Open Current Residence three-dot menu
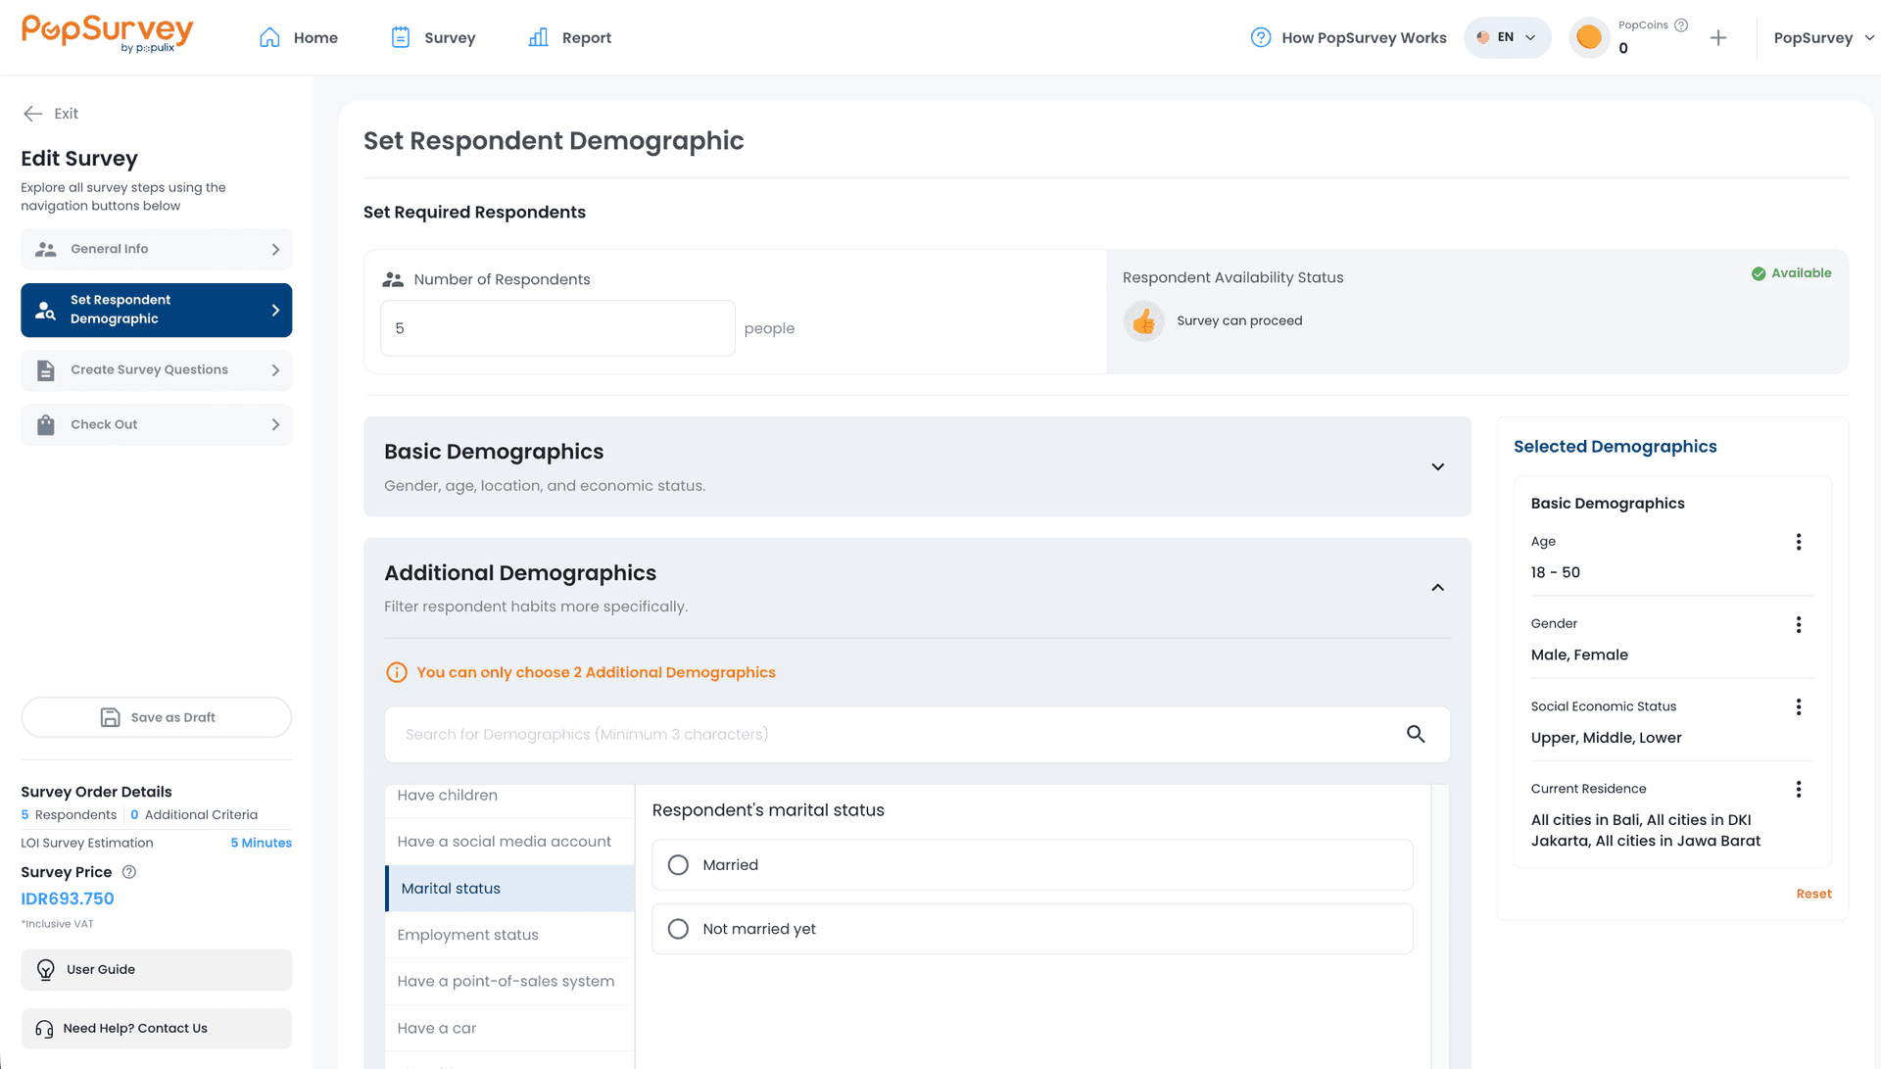This screenshot has width=1881, height=1069. 1799,790
